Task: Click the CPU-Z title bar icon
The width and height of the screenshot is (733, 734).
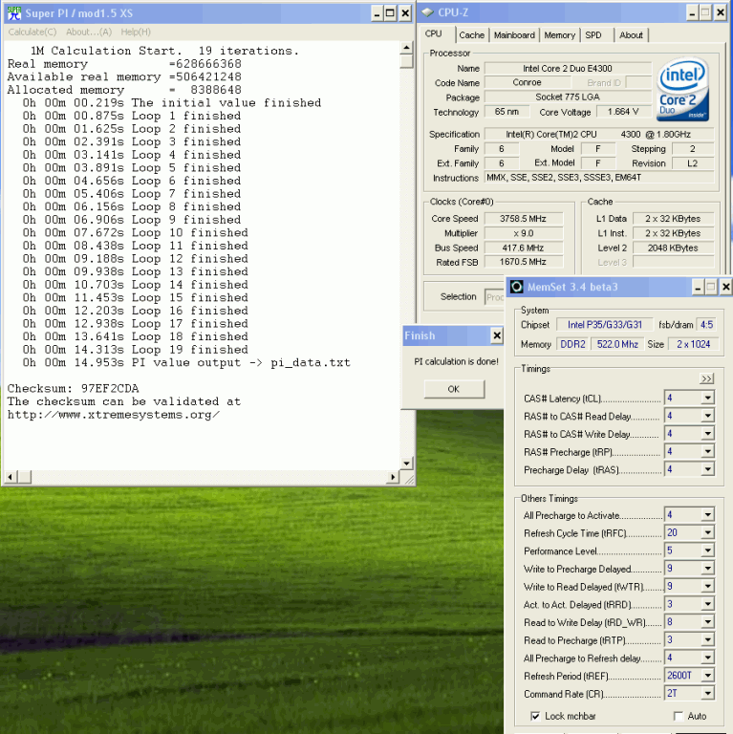Action: (x=427, y=12)
